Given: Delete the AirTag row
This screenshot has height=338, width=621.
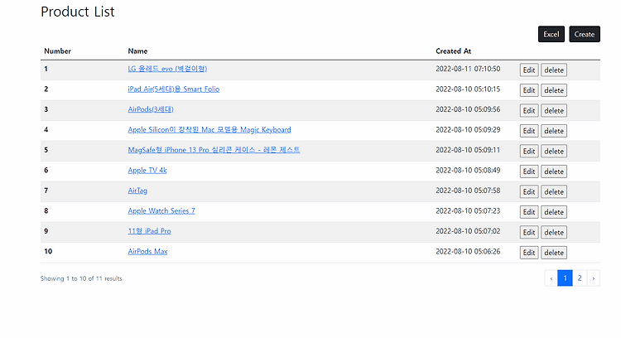Looking at the screenshot, I should pyautogui.click(x=554, y=192).
